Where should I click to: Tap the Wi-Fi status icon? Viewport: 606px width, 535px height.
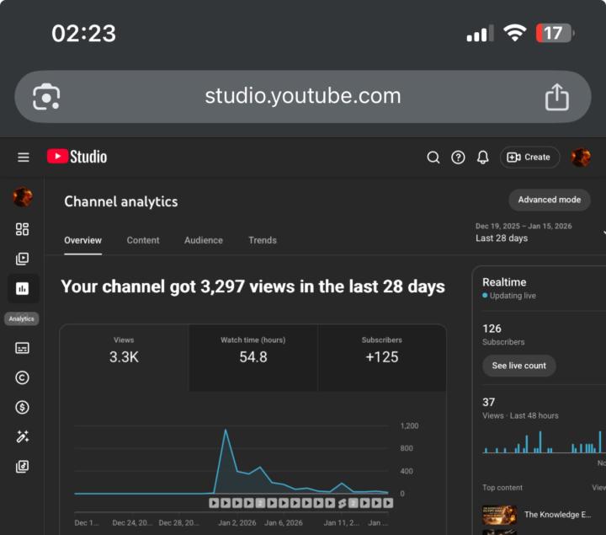[514, 33]
